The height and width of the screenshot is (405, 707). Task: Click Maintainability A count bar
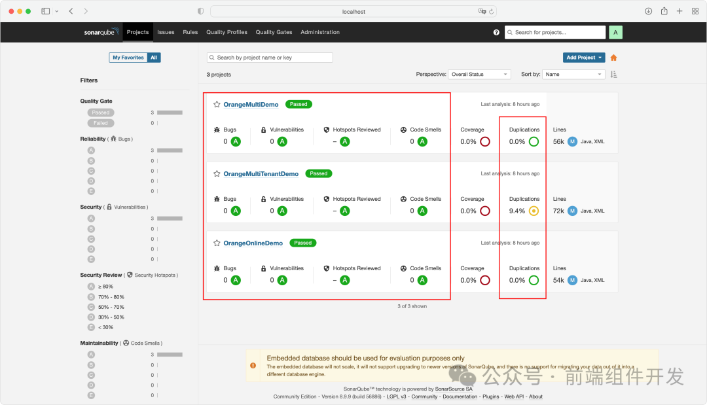coord(170,355)
